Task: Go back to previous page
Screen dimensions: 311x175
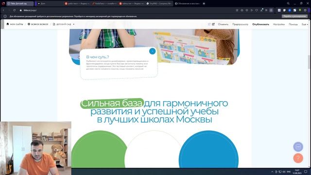Action: point(3,10)
